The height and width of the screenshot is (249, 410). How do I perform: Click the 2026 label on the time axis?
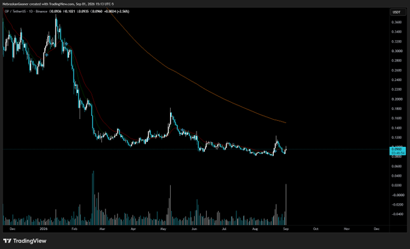pos(43,229)
